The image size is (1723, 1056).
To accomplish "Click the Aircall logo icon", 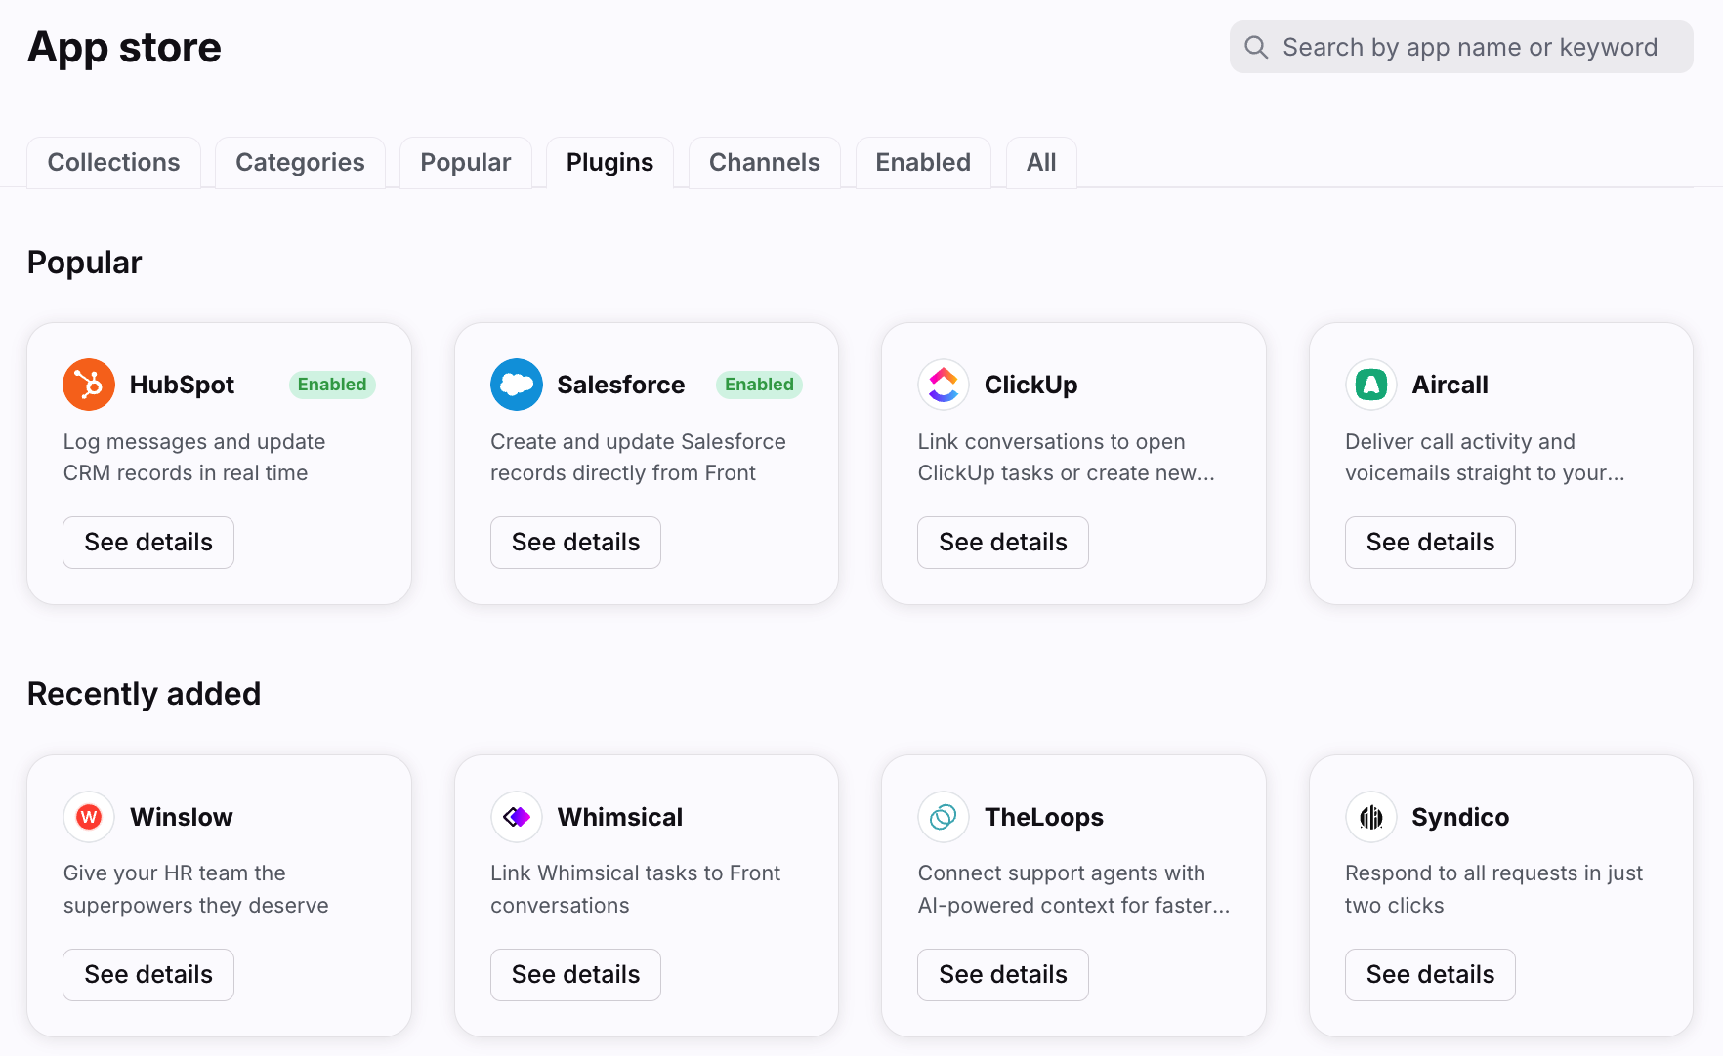I will (1371, 385).
